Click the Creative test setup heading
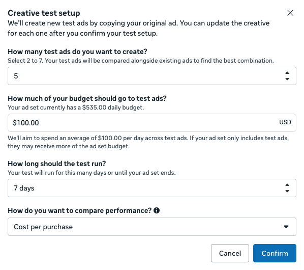The height and width of the screenshot is (270, 304). pos(44,13)
